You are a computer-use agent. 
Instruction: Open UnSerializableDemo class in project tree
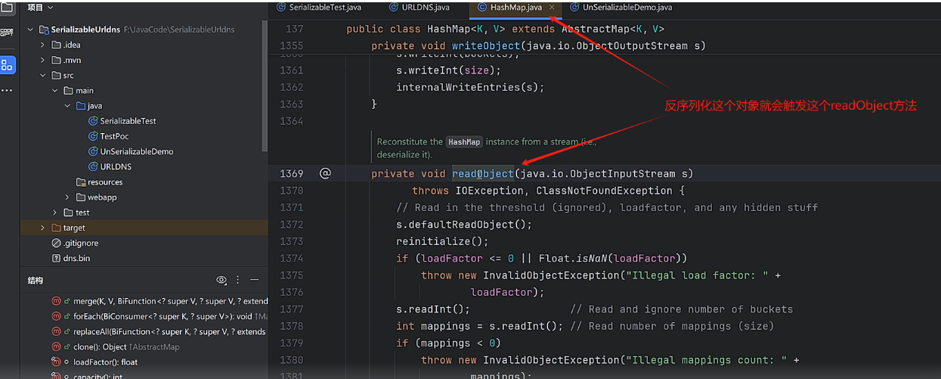137,151
